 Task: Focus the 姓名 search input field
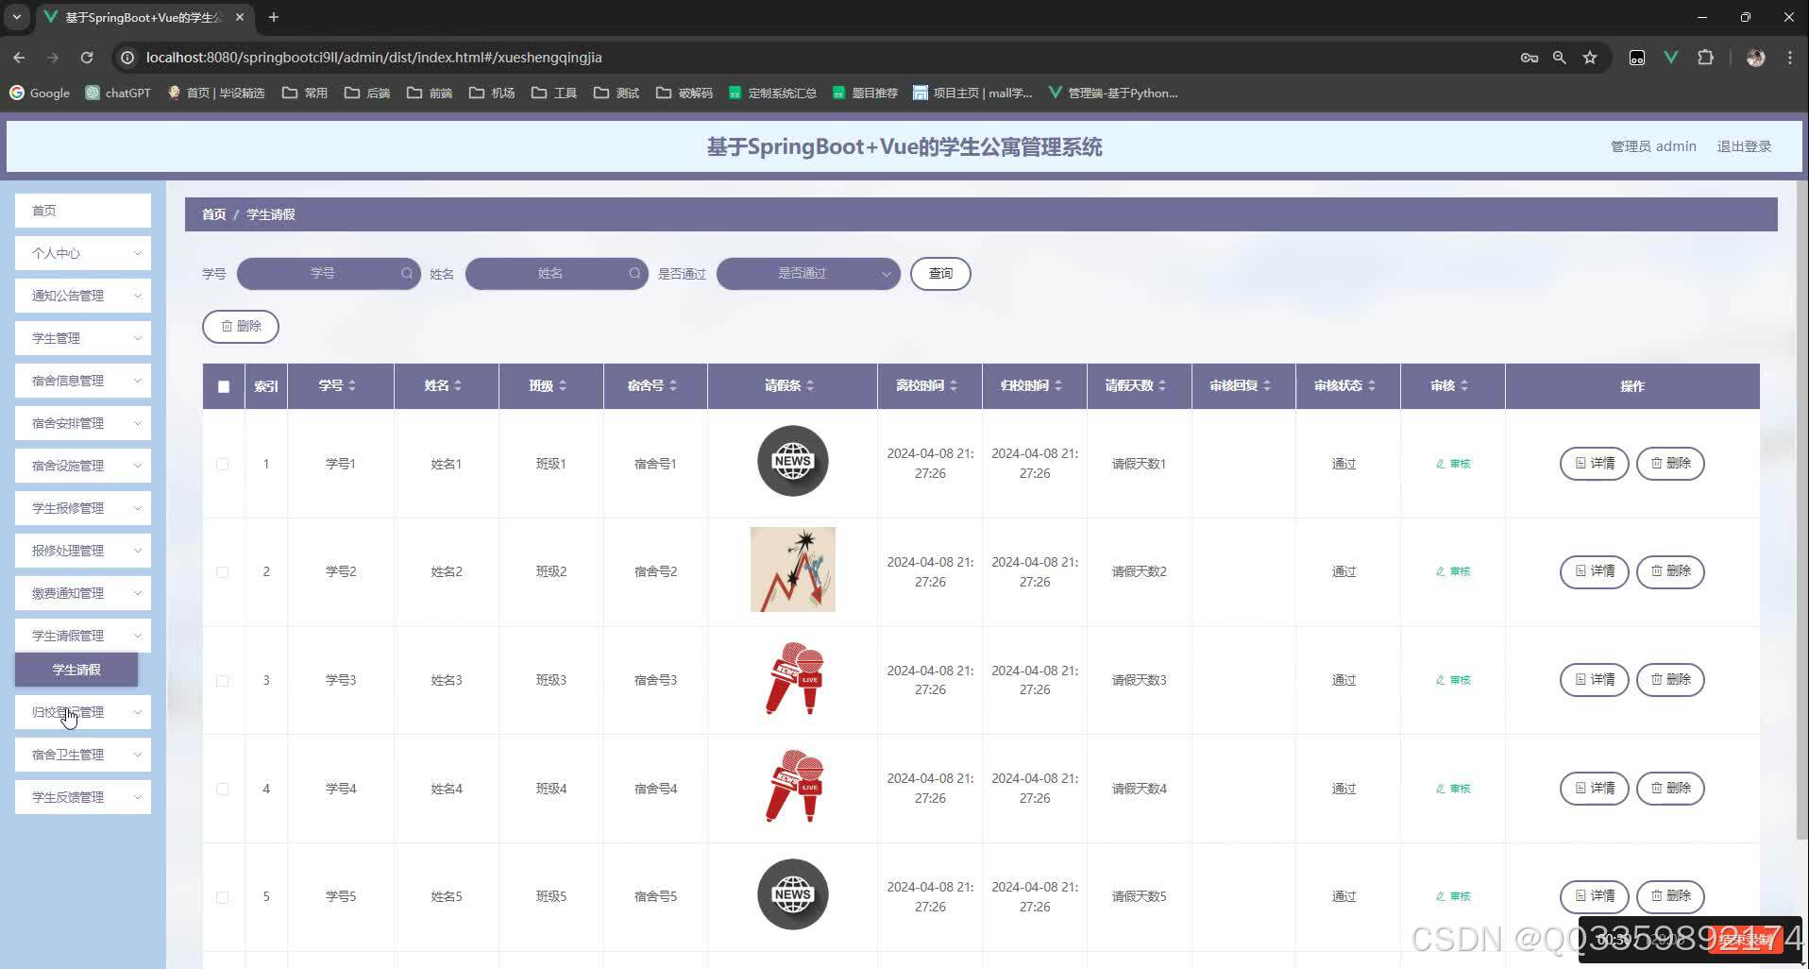tap(557, 274)
